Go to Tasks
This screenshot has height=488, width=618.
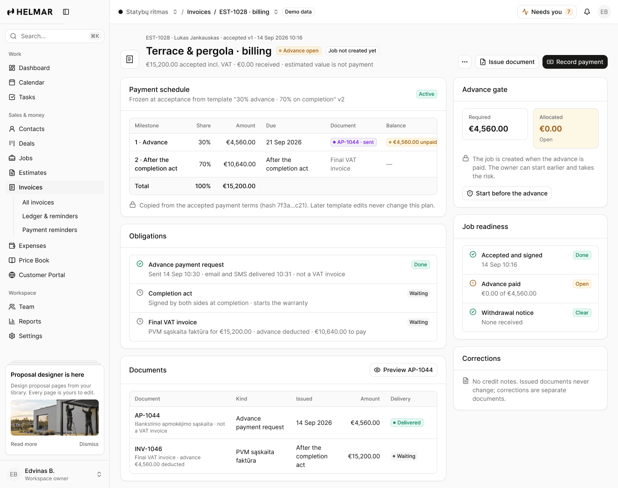pos(55,97)
